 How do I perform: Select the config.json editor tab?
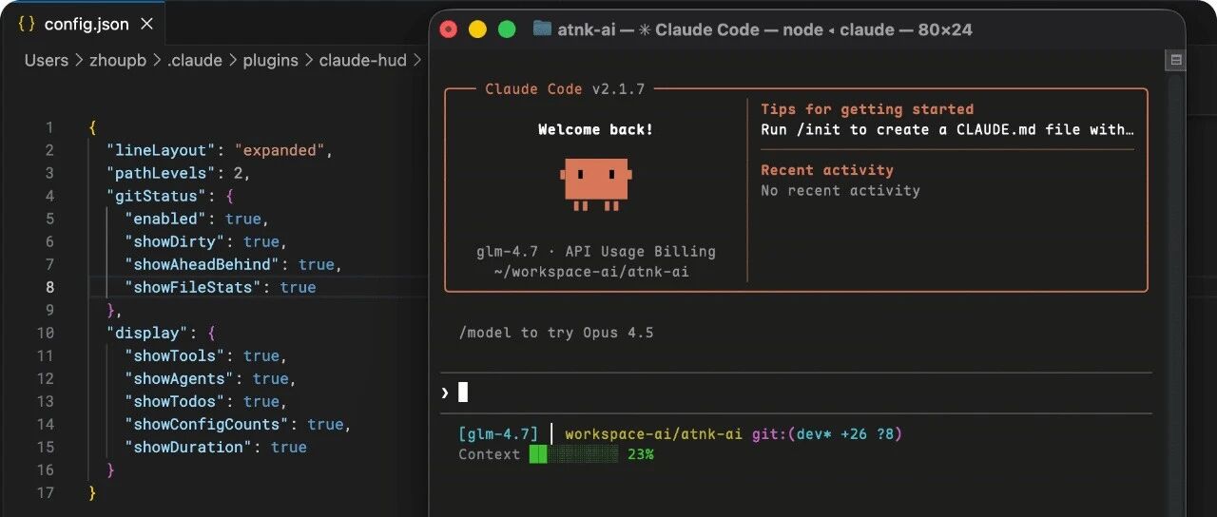[84, 24]
